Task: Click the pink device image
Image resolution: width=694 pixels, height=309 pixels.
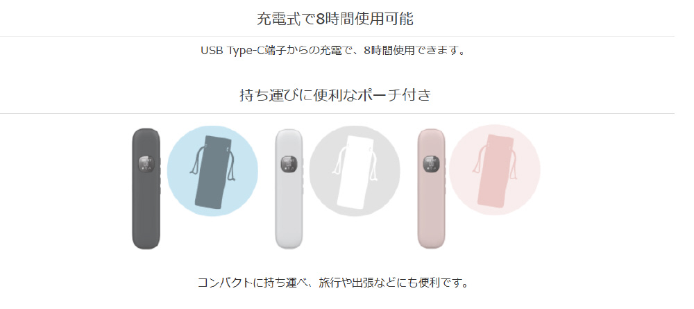Action: click(x=432, y=189)
